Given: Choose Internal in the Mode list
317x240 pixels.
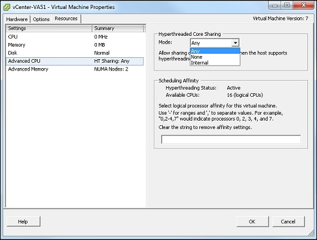Looking at the screenshot, I should tap(215, 63).
